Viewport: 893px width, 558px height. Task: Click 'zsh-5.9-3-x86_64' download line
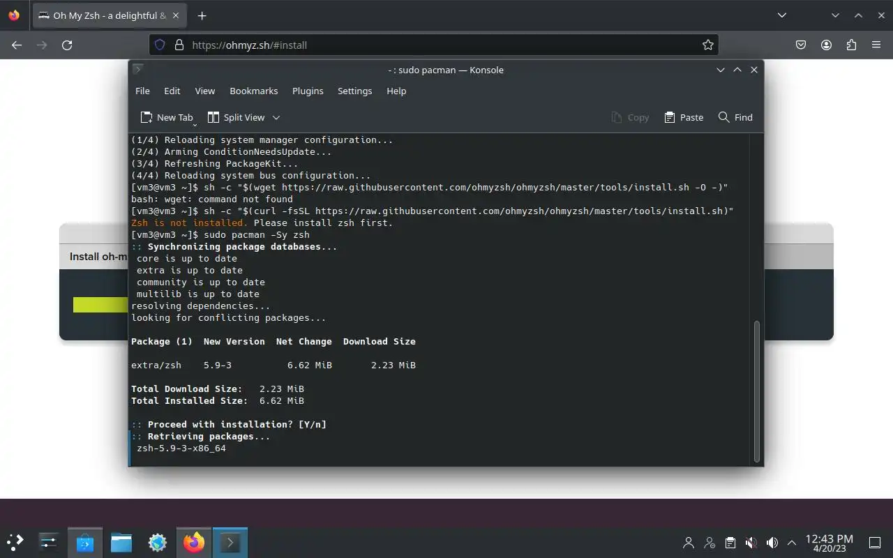tap(181, 448)
